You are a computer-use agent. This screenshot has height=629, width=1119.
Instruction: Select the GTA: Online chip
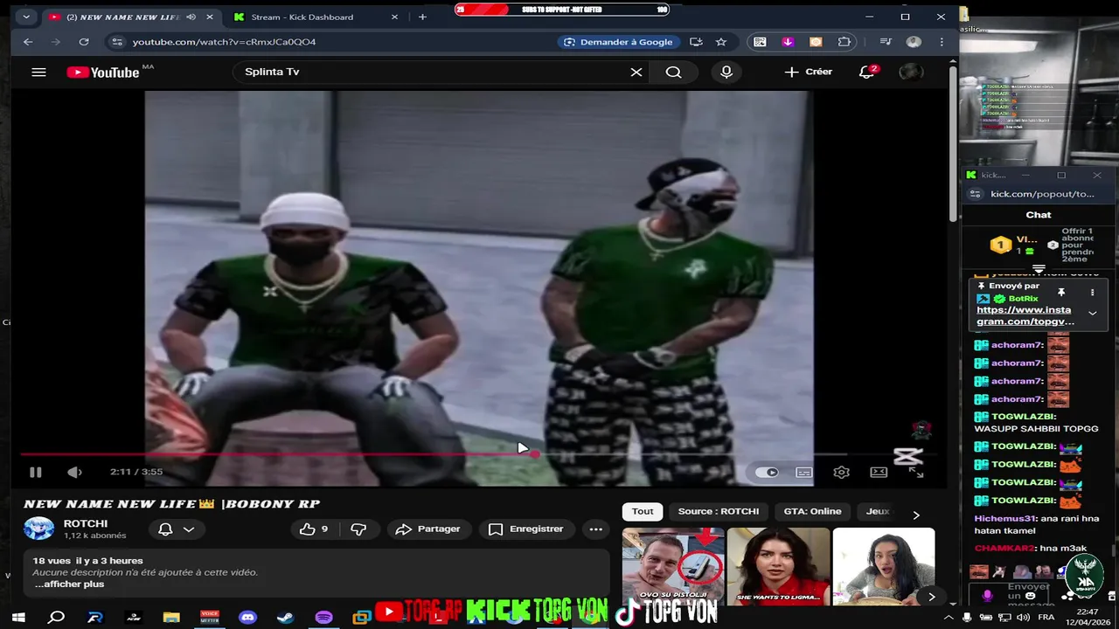[x=812, y=512]
